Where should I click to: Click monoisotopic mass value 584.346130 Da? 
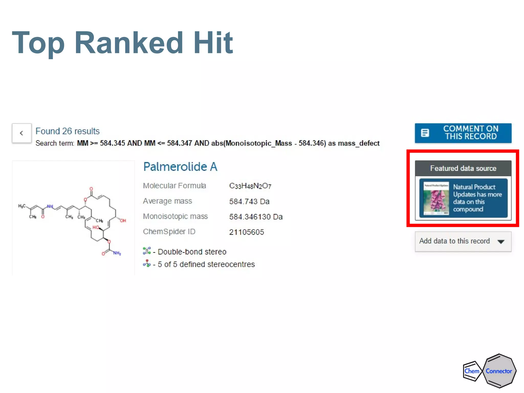256,217
